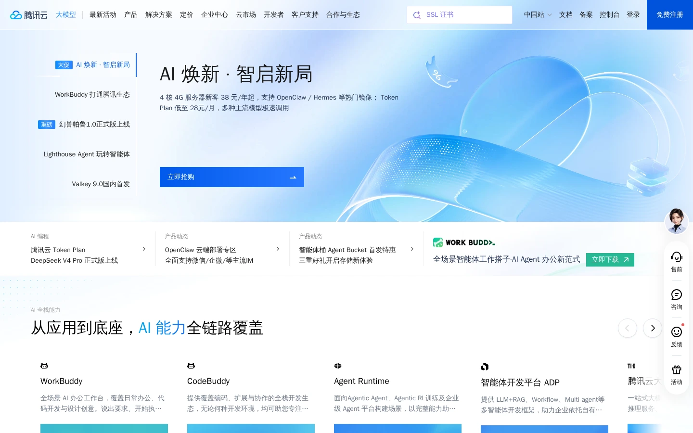Select WorkBuddy 打通腾讯生态 banner tab
This screenshot has width=693, height=433.
(x=92, y=95)
